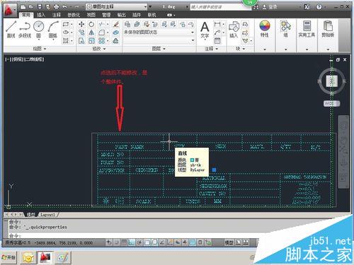Screen dimensions: 354x265
Task: Toggle 3D Object Snap in status bar
Action: click(154, 242)
